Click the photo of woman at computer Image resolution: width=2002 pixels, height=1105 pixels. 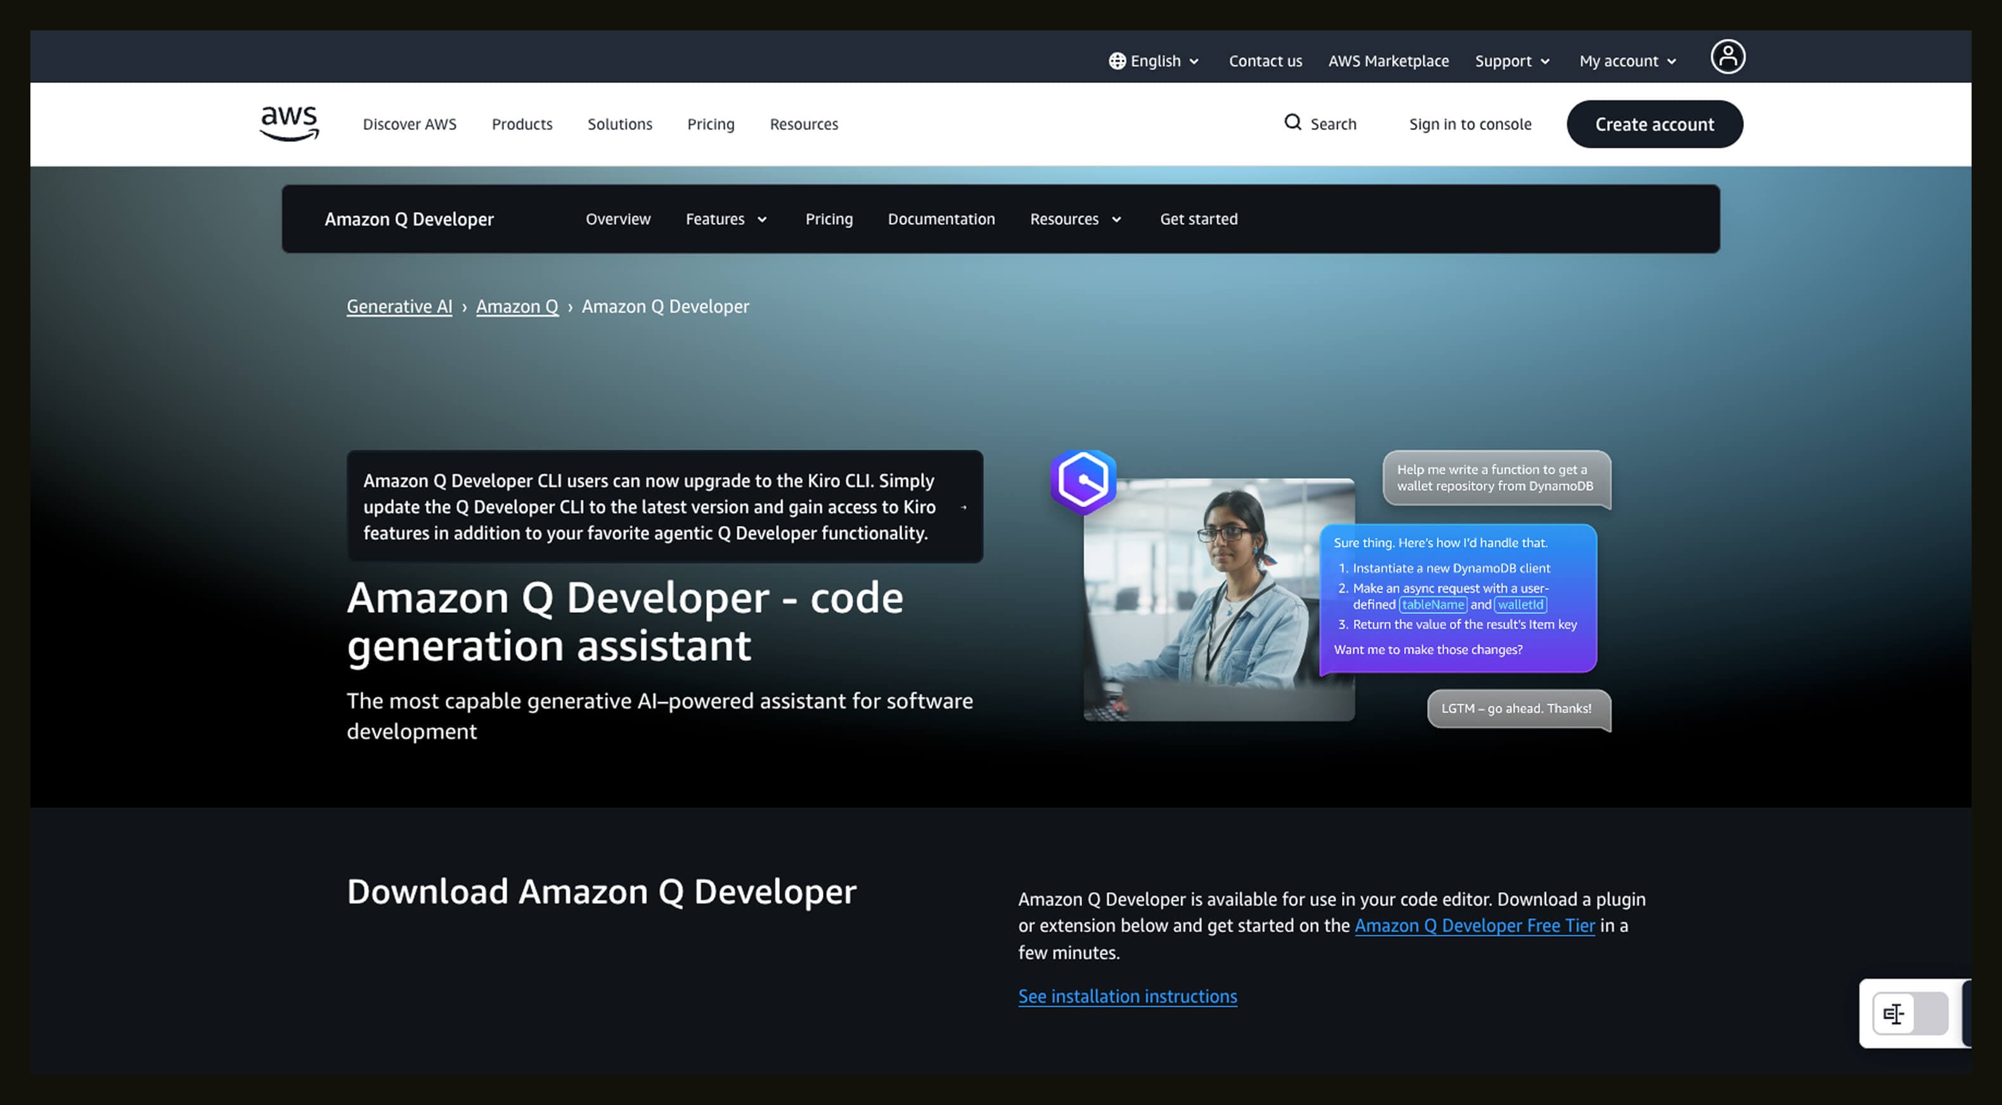1218,599
